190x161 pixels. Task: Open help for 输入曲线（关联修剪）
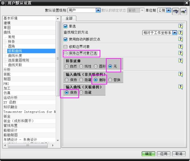pyautogui.click(x=181, y=87)
